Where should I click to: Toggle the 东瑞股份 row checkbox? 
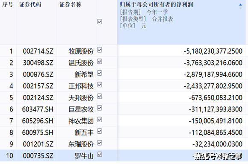coord(100,143)
